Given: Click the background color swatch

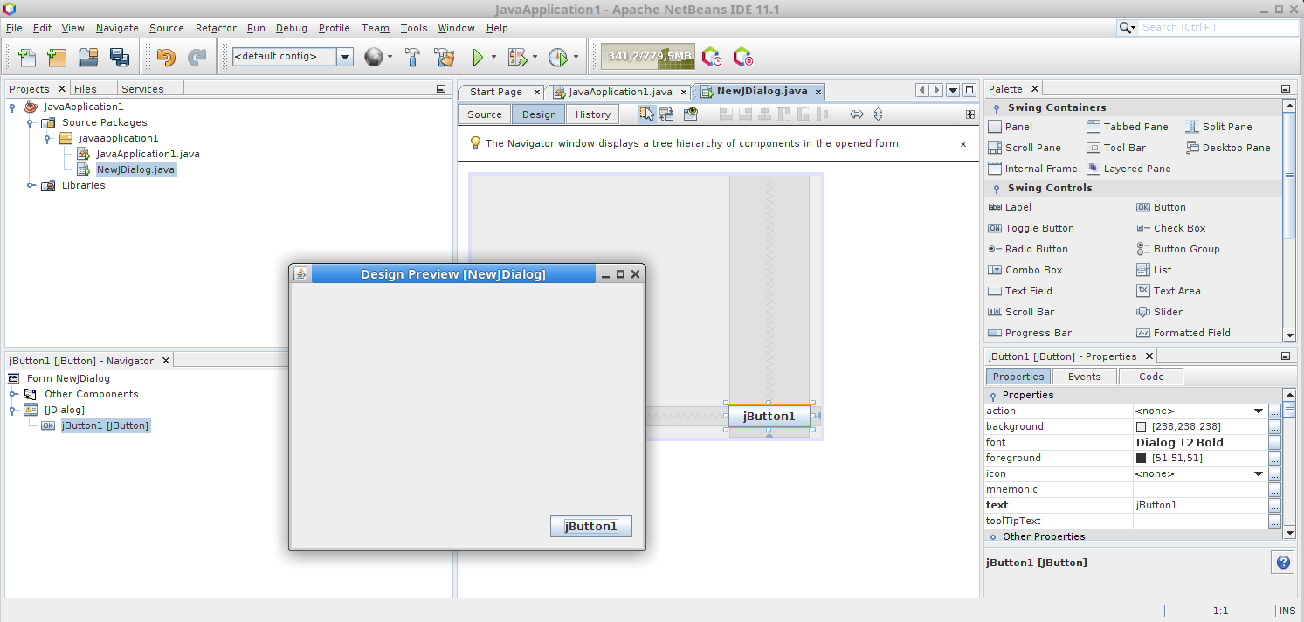Looking at the screenshot, I should (1141, 426).
